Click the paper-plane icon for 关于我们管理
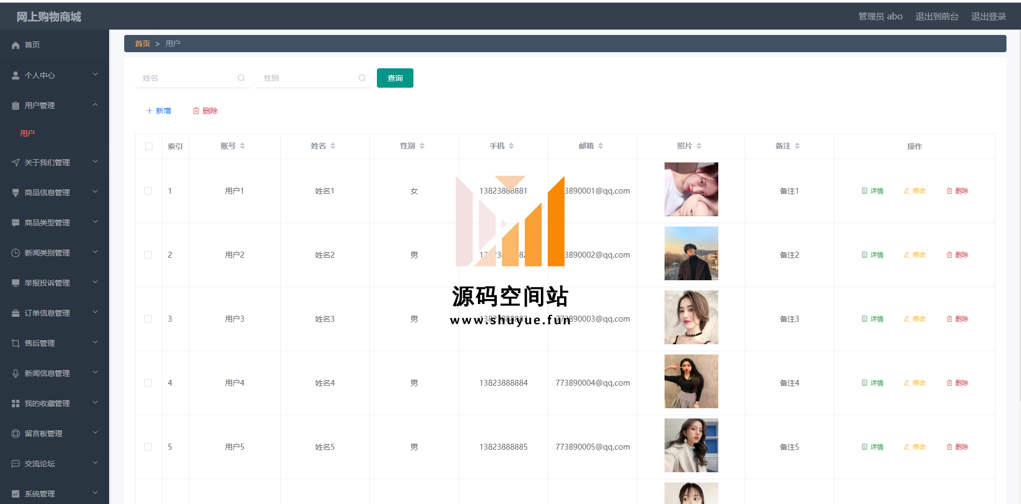Image resolution: width=1021 pixels, height=504 pixels. click(x=16, y=162)
